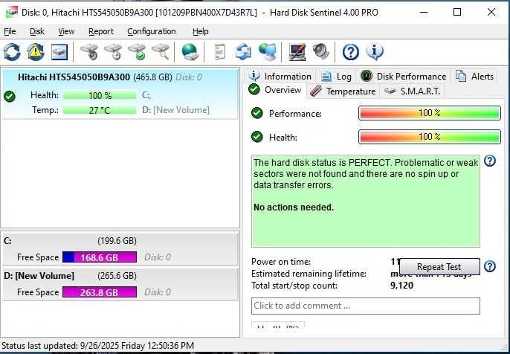Switch to the Information tab

[x=281, y=77]
